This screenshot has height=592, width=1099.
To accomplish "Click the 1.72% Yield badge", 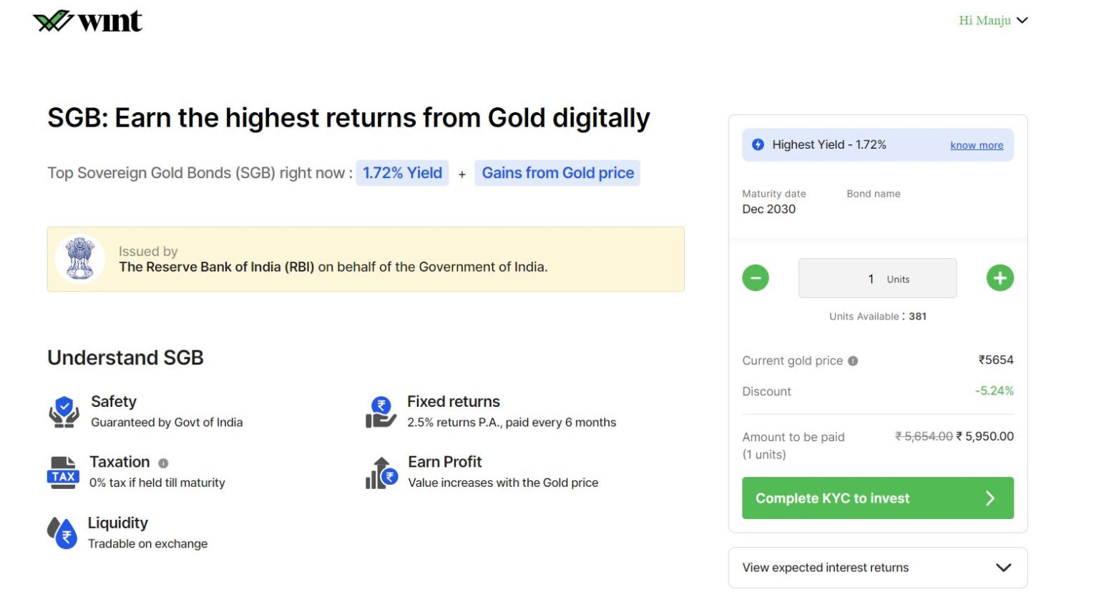I will 402,172.
